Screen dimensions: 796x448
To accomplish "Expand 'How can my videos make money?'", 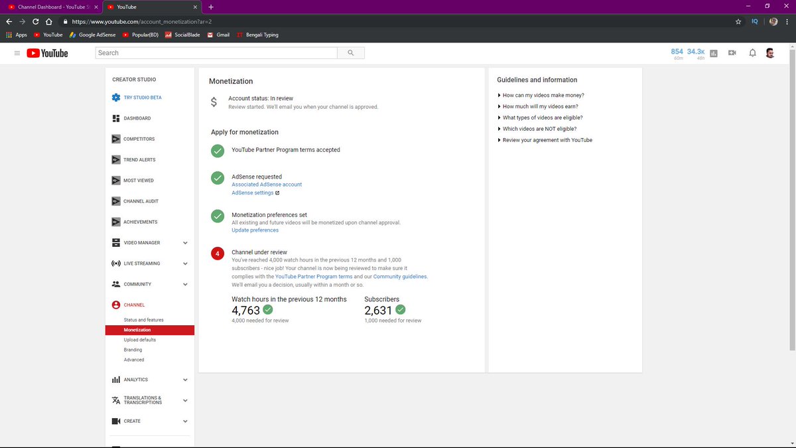I will [541, 96].
